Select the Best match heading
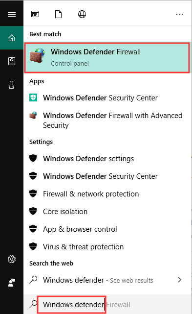192x314 pixels. click(45, 34)
